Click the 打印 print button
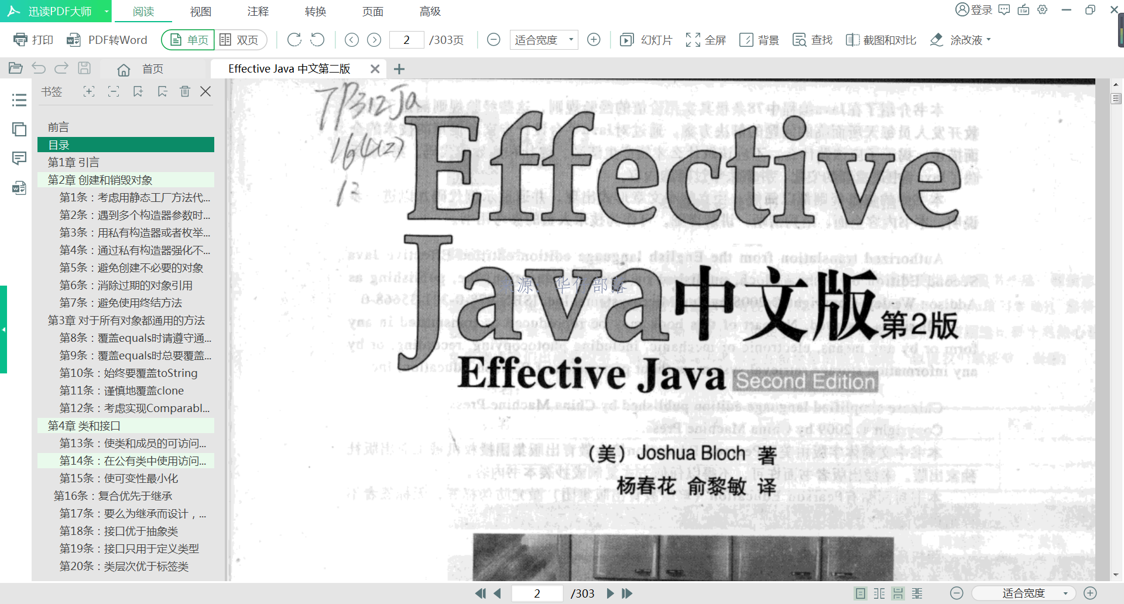The width and height of the screenshot is (1124, 604). pyautogui.click(x=33, y=39)
